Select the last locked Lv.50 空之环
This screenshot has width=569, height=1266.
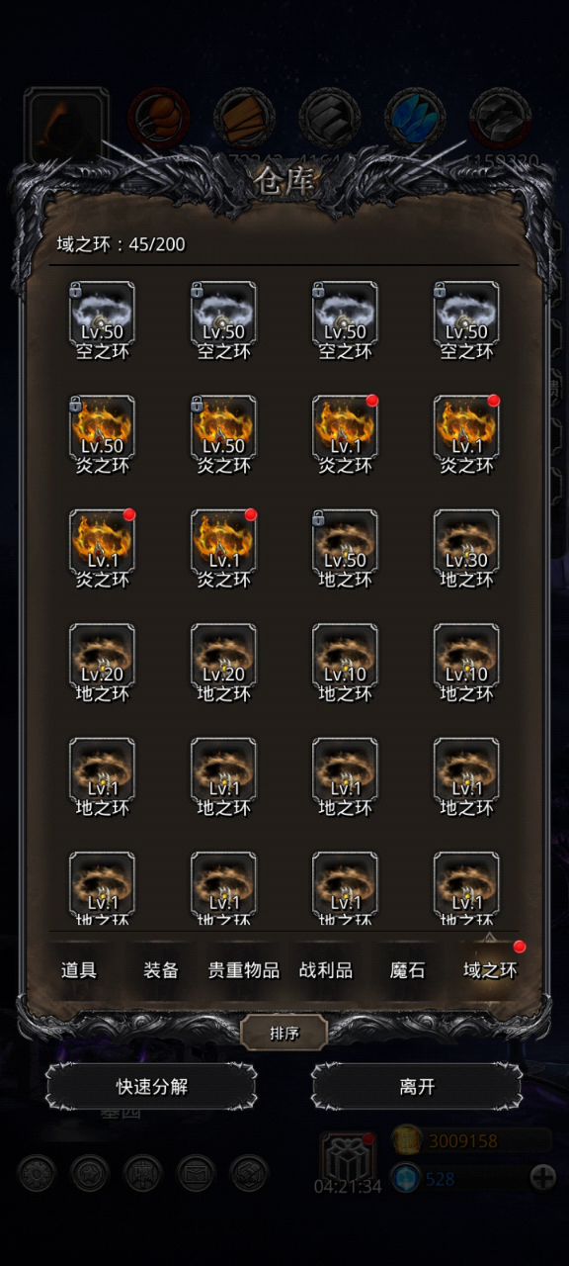(466, 315)
